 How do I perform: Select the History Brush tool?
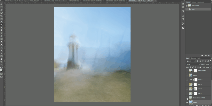coord(1,33)
